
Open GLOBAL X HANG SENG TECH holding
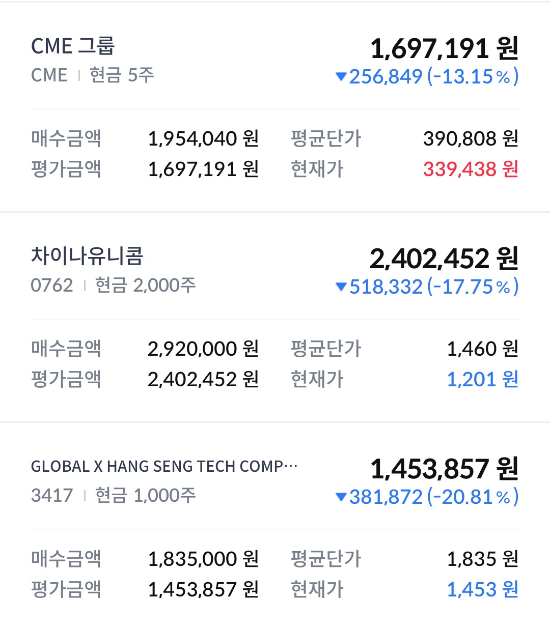[x=164, y=466]
